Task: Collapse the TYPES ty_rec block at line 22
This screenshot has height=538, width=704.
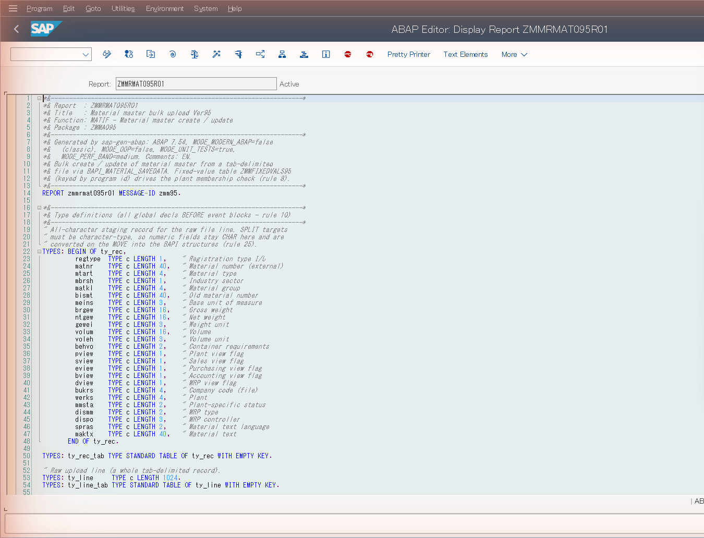Action: [x=39, y=251]
